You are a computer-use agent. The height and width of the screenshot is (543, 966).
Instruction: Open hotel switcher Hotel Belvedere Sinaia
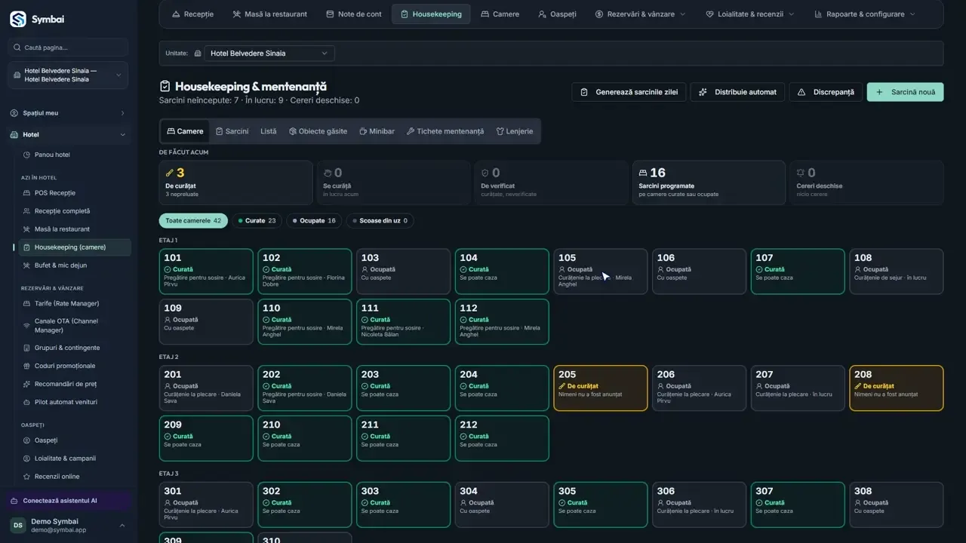[x=68, y=75]
